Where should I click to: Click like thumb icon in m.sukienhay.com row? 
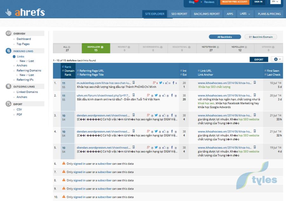coord(167,83)
